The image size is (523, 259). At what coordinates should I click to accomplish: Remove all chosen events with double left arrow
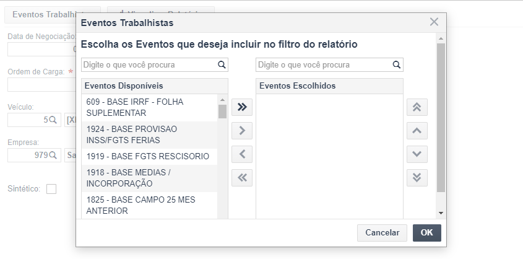(x=242, y=178)
